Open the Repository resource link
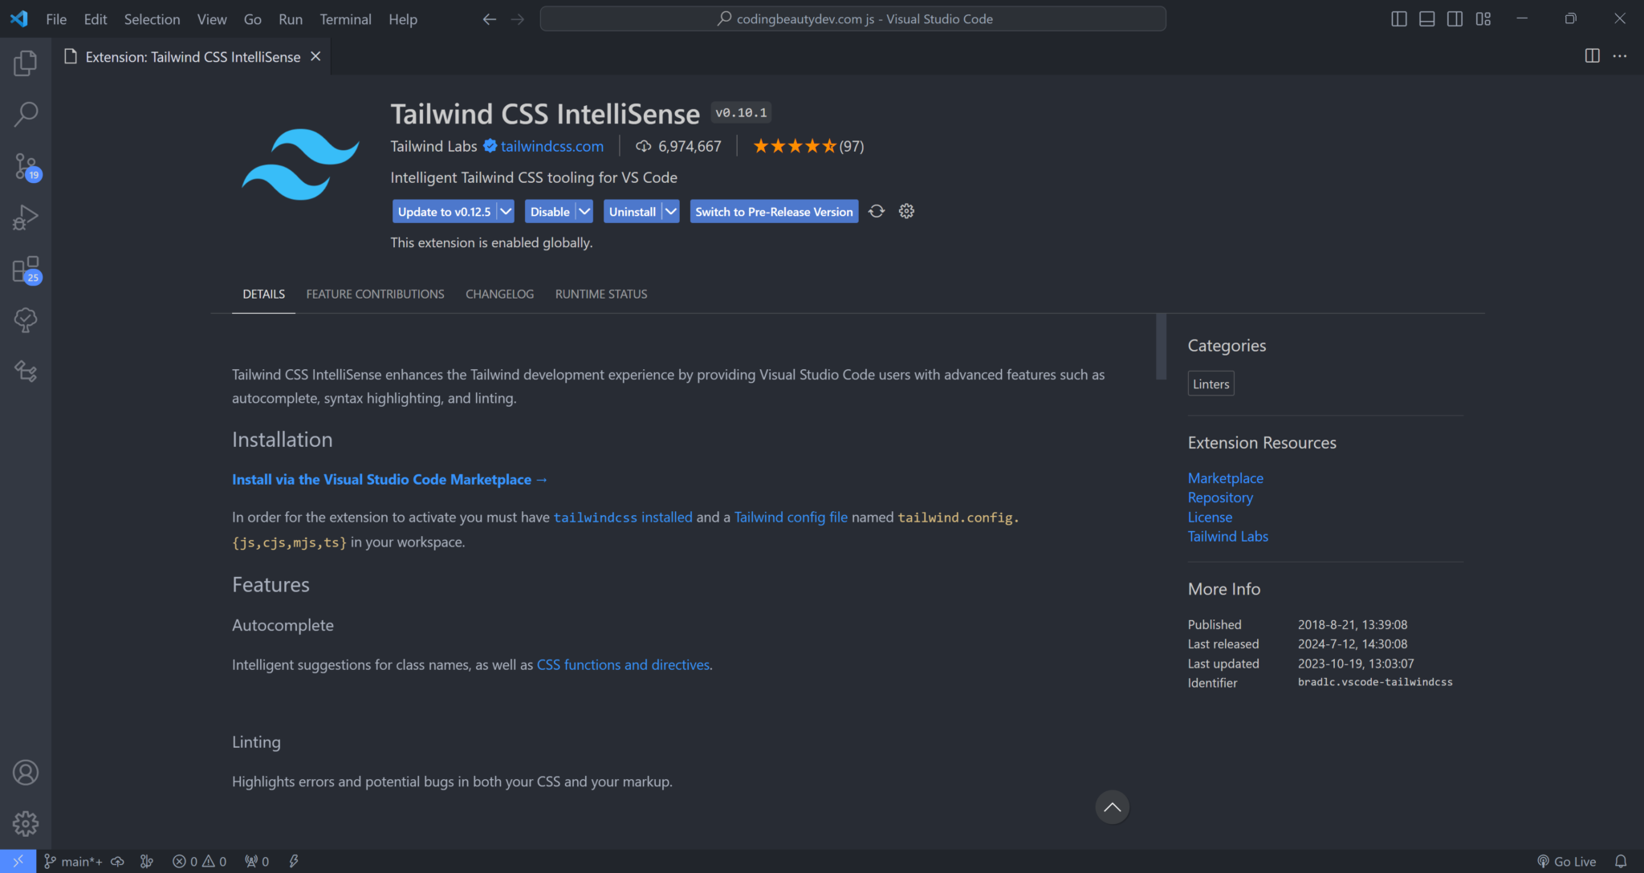 point(1220,497)
